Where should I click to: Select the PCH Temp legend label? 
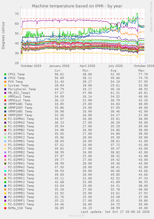(15, 82)
